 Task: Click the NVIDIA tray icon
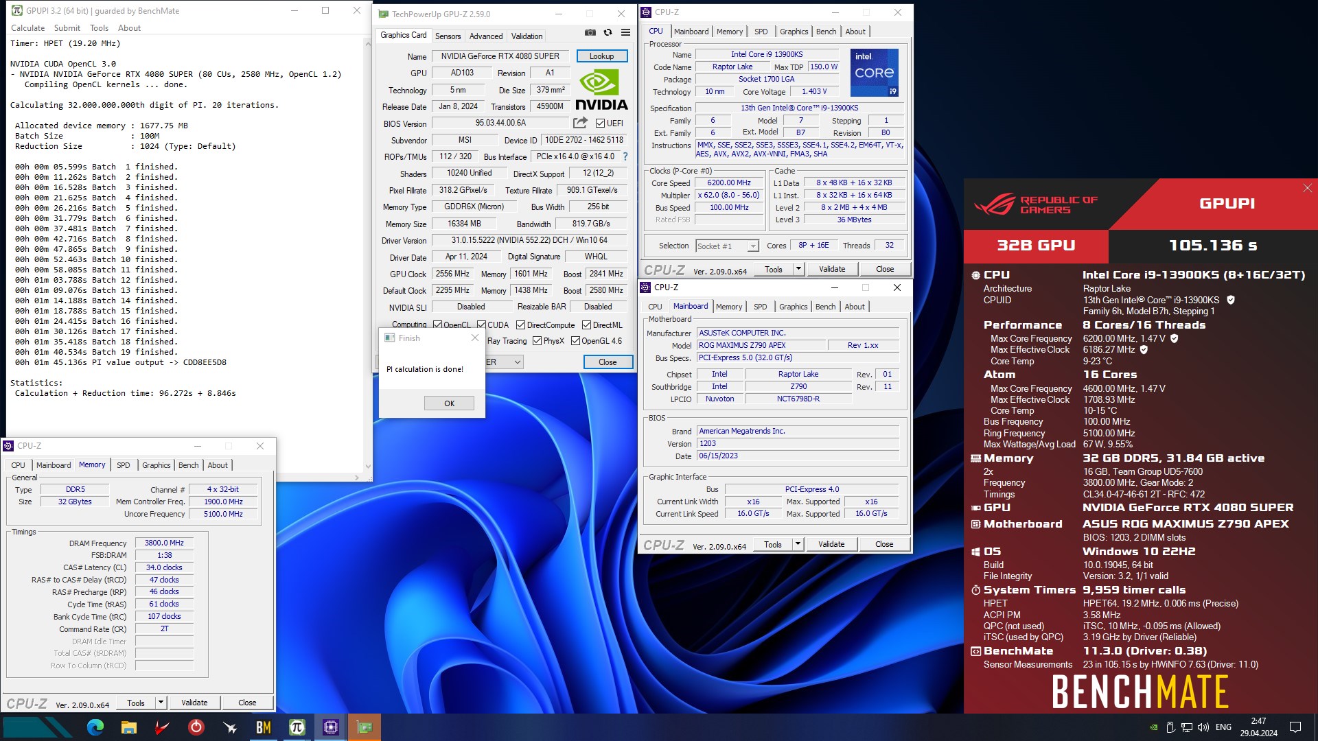pyautogui.click(x=1154, y=727)
